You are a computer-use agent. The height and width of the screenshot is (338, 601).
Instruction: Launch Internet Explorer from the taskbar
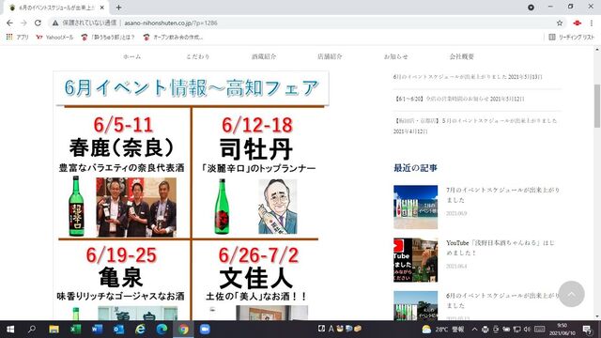coord(140,330)
